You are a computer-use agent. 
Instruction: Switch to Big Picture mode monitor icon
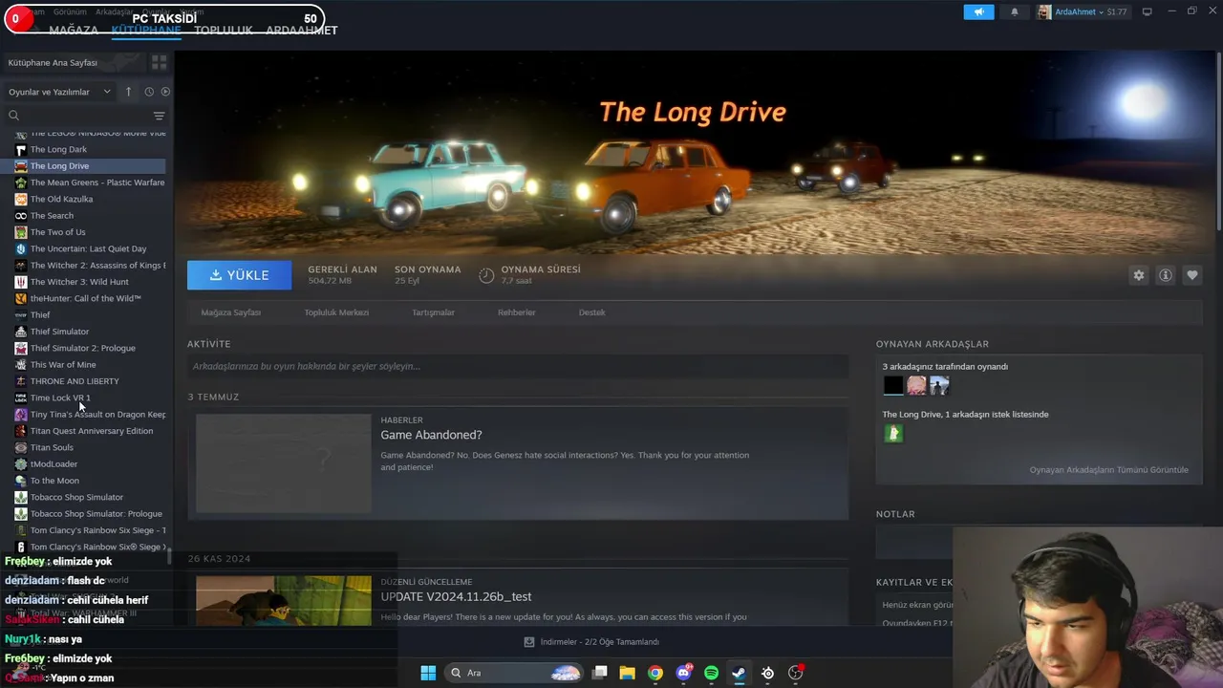click(1147, 11)
